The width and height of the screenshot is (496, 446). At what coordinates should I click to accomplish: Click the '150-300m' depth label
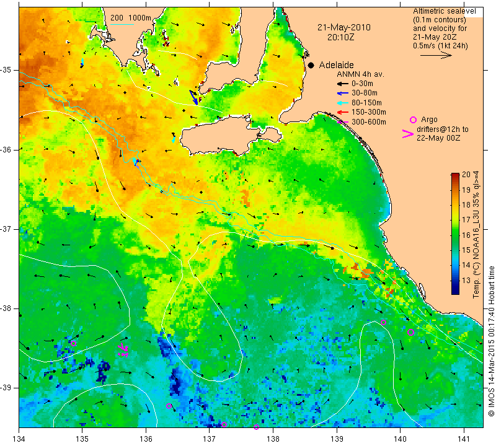[x=369, y=112]
